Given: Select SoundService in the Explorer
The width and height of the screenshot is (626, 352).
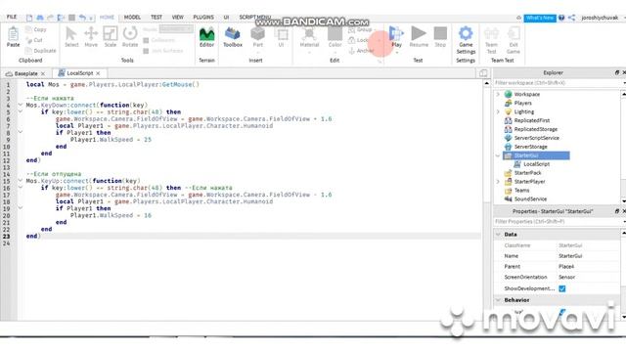Looking at the screenshot, I should click(x=530, y=199).
